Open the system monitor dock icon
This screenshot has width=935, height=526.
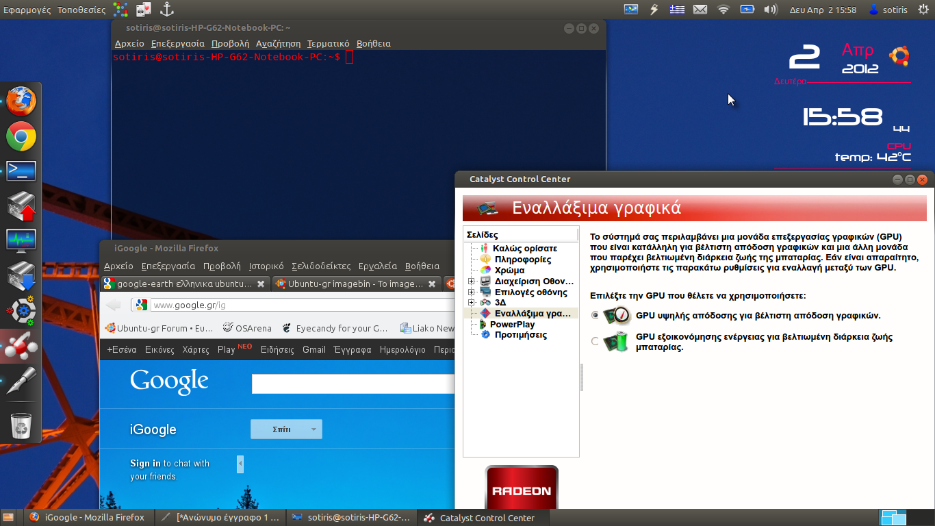click(21, 240)
